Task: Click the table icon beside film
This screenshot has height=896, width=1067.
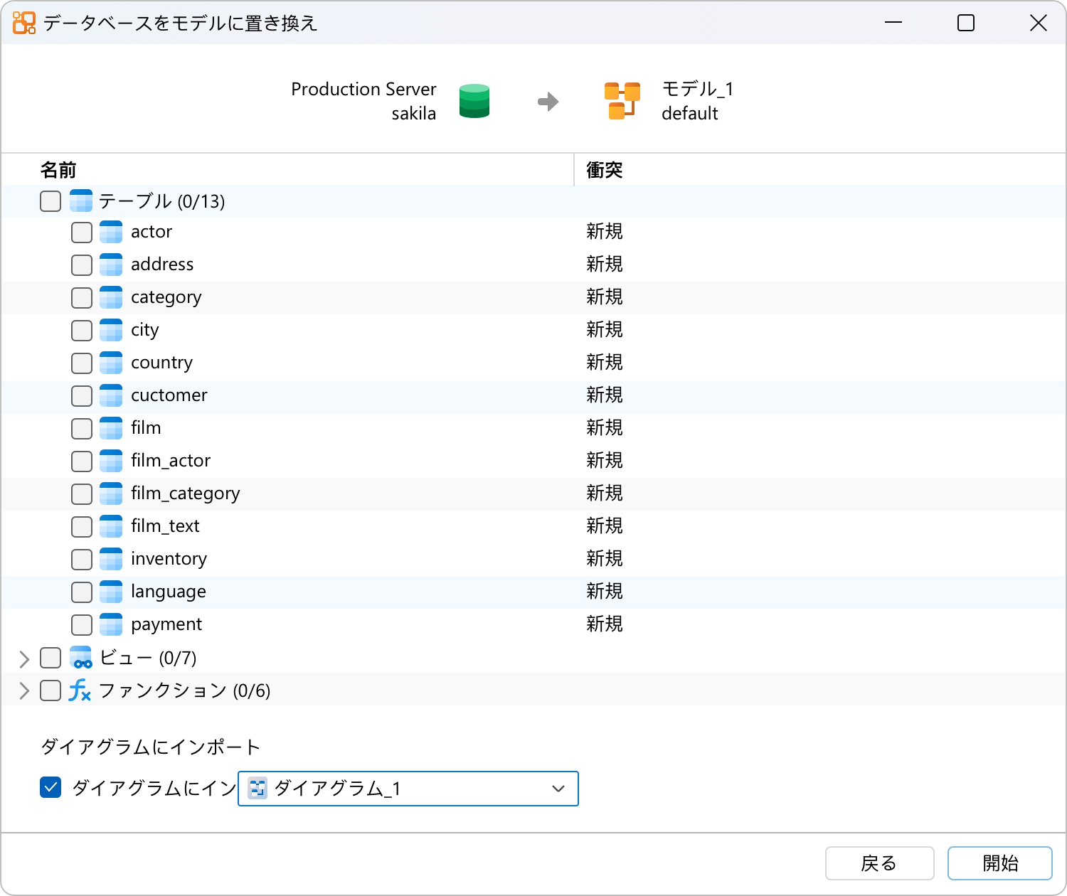Action: pos(111,428)
